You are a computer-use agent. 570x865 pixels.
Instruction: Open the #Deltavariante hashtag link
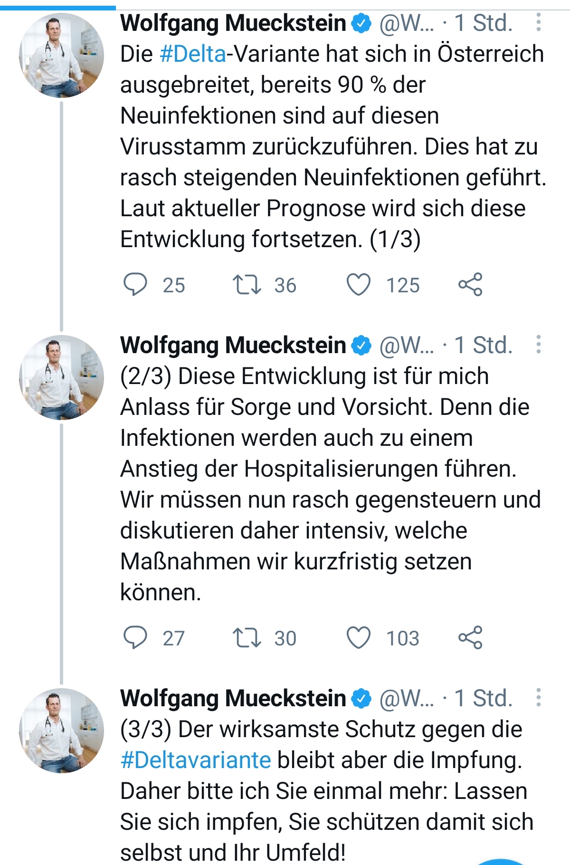[x=196, y=759]
